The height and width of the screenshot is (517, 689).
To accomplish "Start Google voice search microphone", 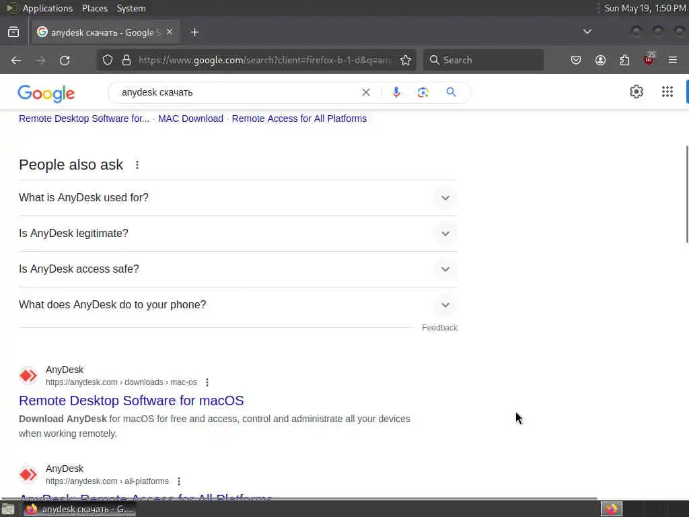I will [396, 92].
